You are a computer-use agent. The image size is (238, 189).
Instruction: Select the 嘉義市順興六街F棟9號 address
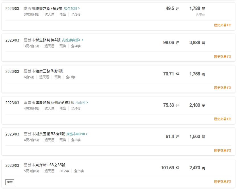43,9
